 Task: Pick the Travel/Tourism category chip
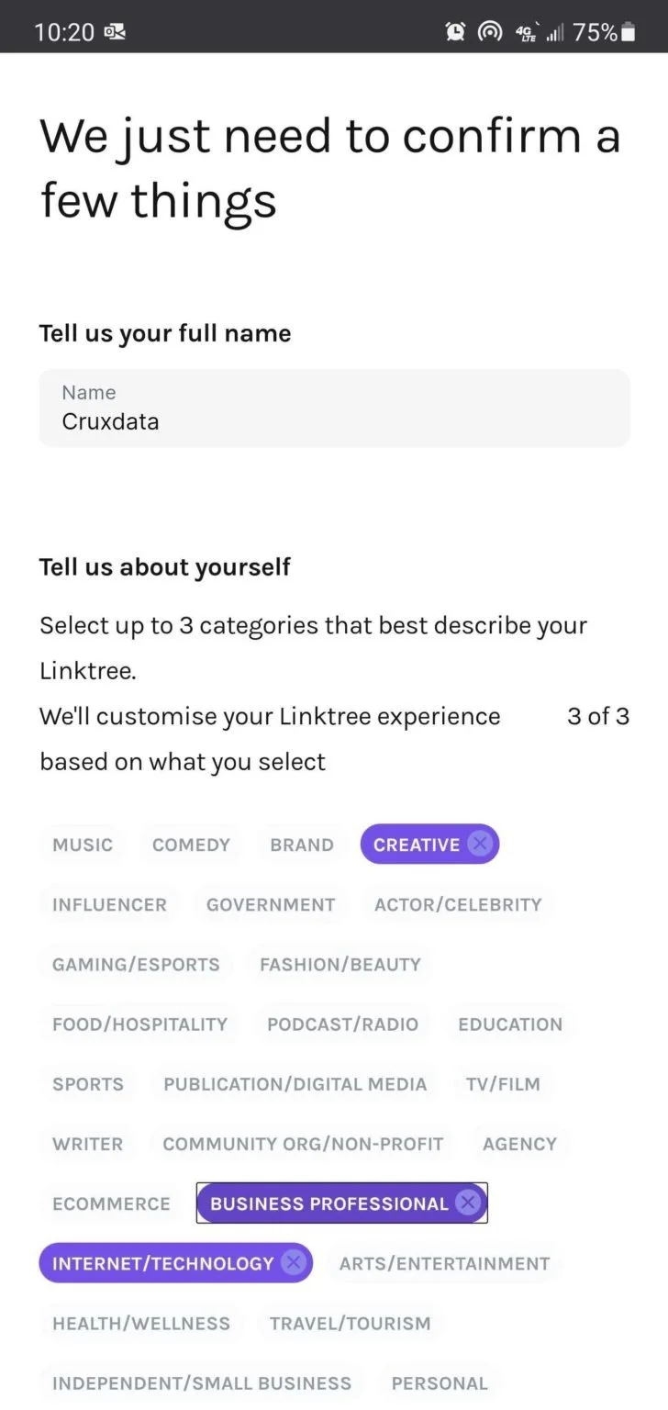click(x=350, y=1323)
